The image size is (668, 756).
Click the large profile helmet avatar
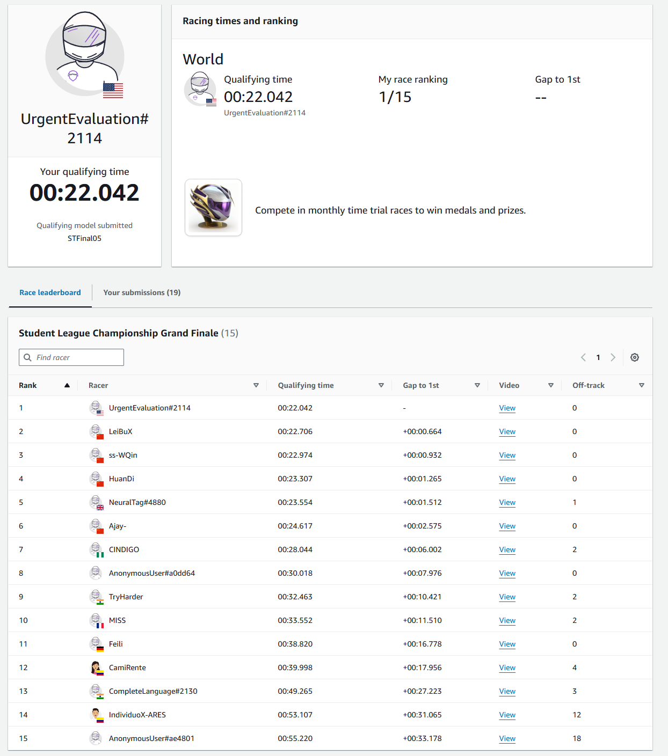(85, 54)
